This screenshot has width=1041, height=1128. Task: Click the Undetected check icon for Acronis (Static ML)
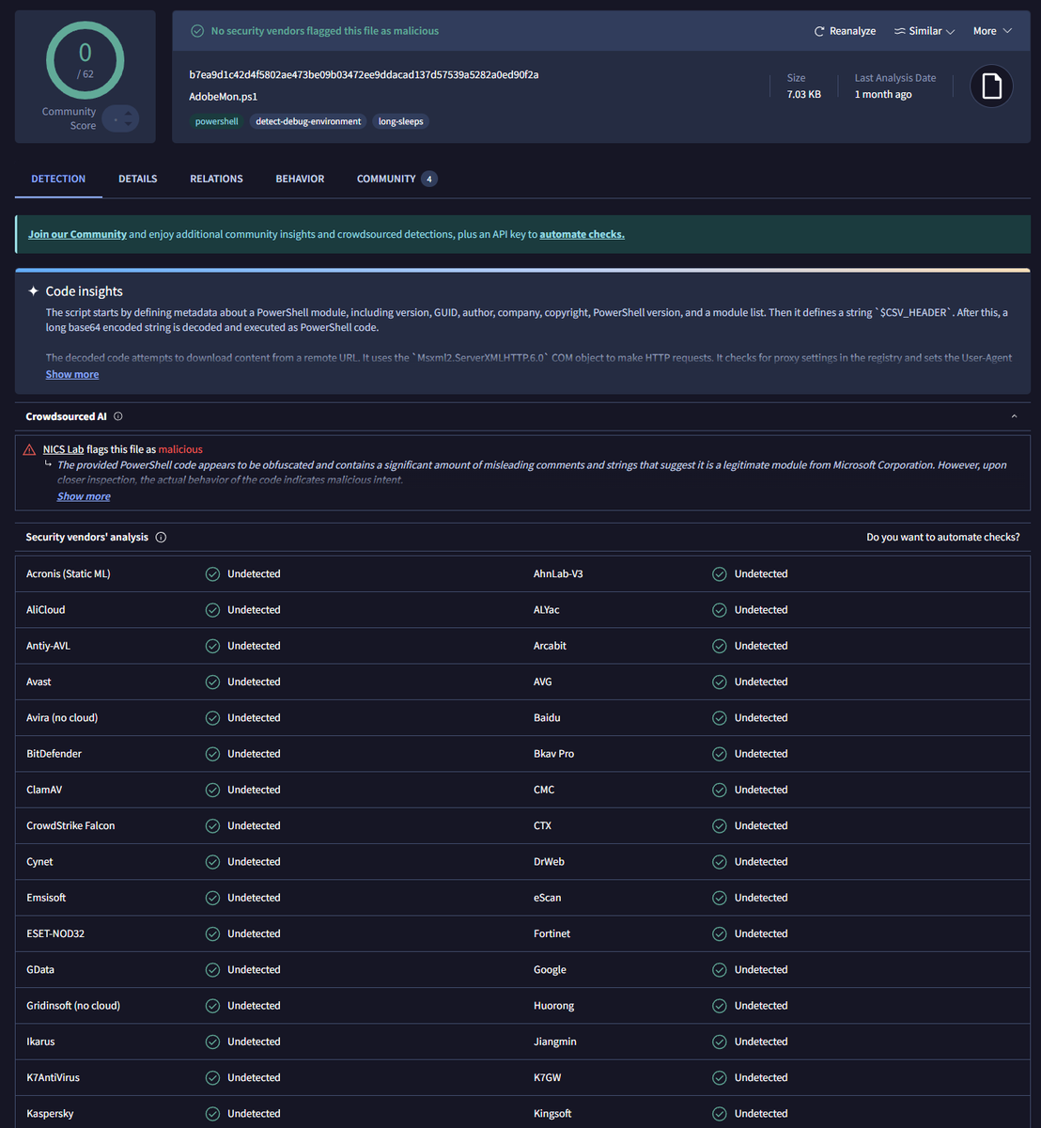pyautogui.click(x=212, y=573)
